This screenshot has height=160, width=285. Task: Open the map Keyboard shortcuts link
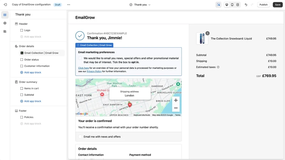tap(142, 115)
